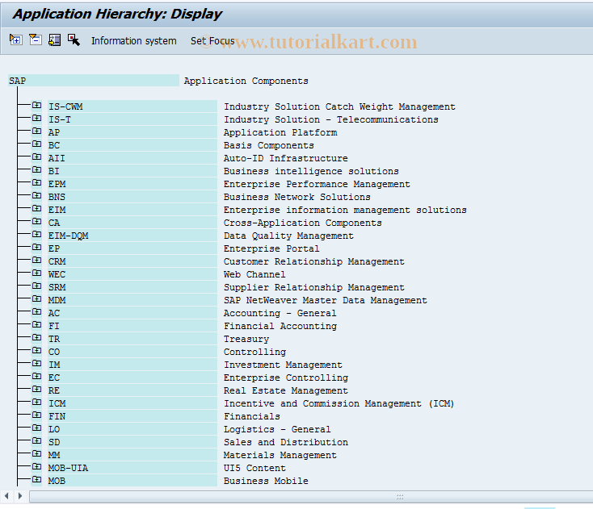593x509 pixels.
Task: Expand the CA folder icon
Action: (x=36, y=221)
